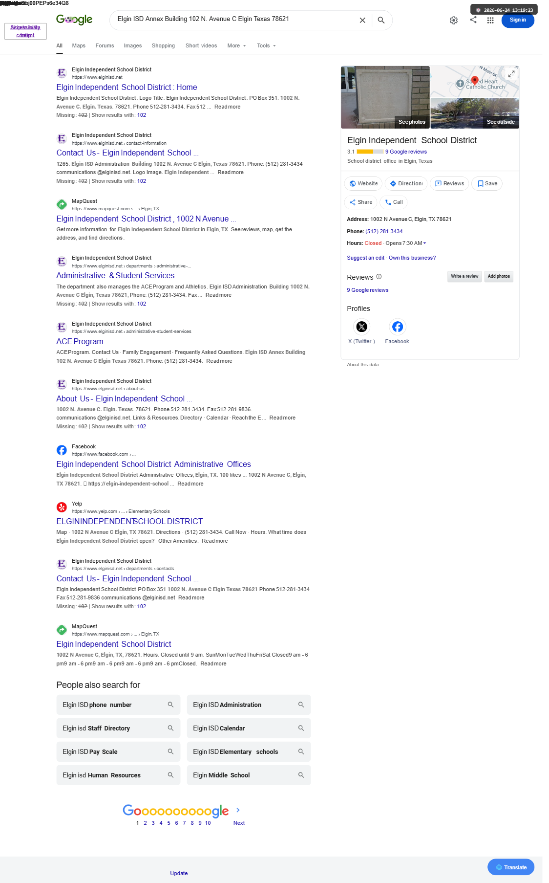Switch to the Maps tab
The height and width of the screenshot is (883, 549).
pos(79,45)
